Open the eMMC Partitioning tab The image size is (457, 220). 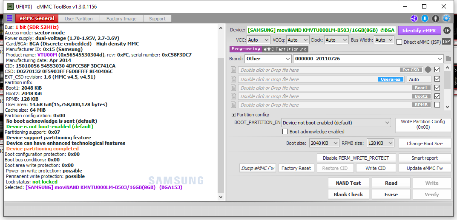[x=285, y=49]
